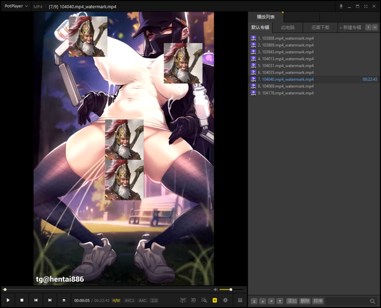Click the seek bar to jump ahead
The width and height of the screenshot is (381, 308).
point(107,289)
